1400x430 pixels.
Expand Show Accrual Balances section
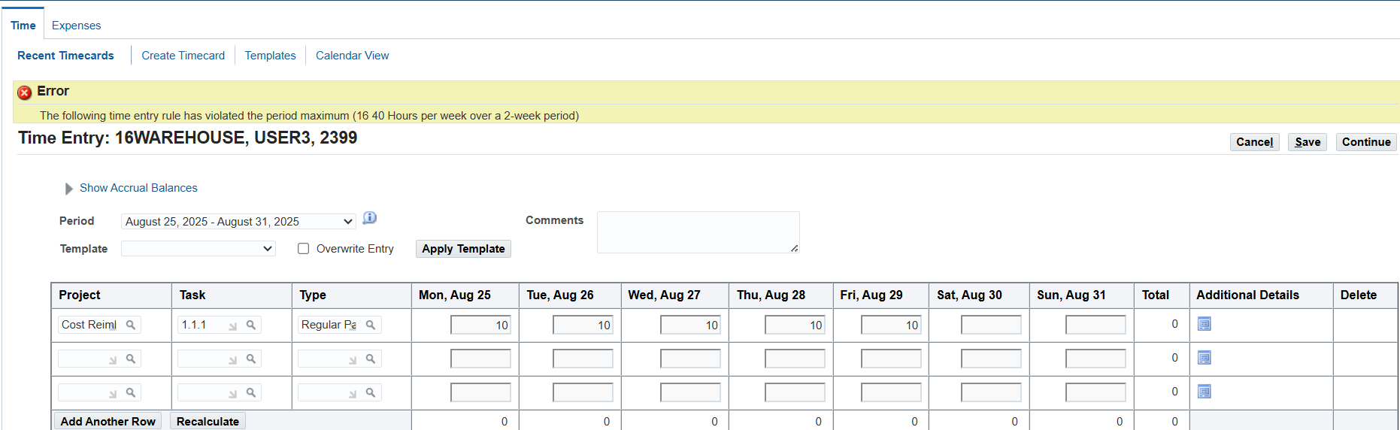click(69, 189)
